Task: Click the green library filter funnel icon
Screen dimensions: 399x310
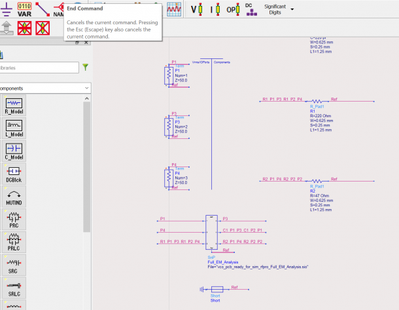Action: [x=86, y=67]
